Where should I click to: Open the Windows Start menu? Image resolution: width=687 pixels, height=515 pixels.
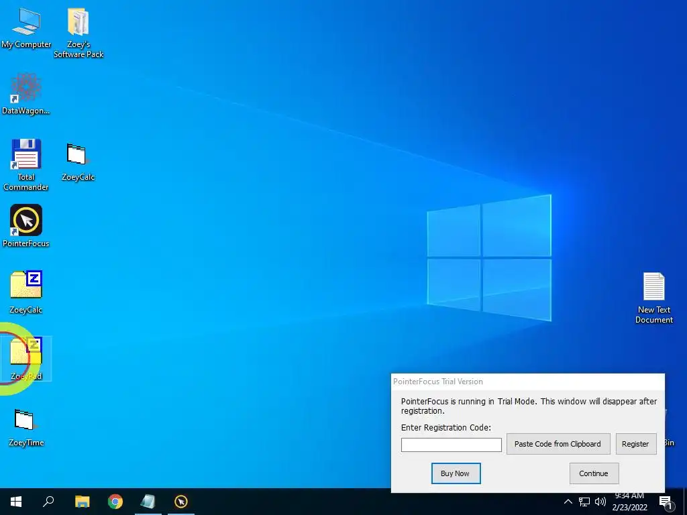[16, 502]
